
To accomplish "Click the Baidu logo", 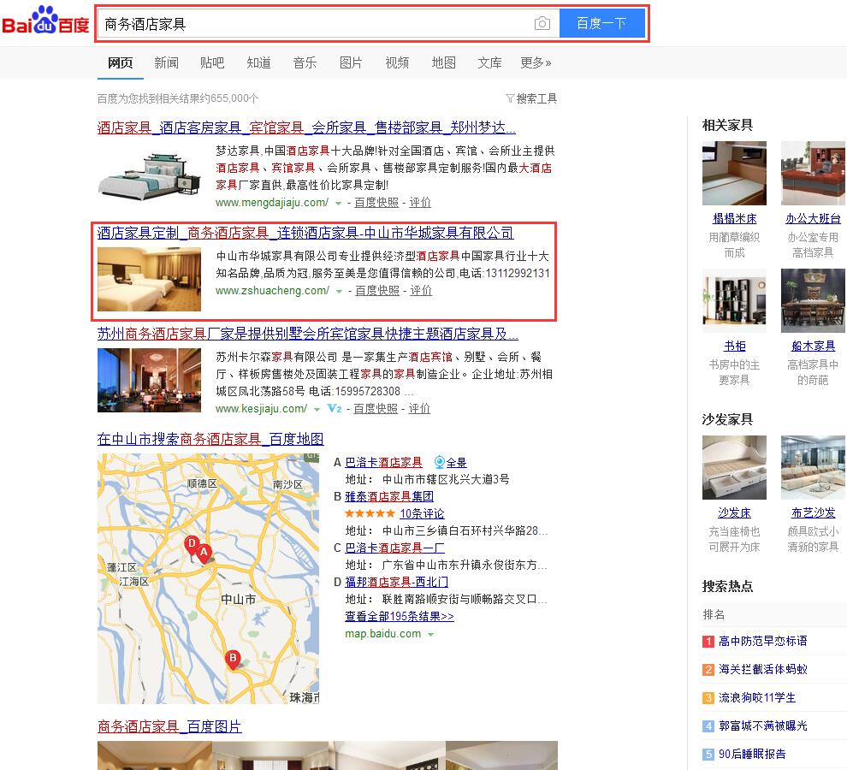I will tap(46, 23).
